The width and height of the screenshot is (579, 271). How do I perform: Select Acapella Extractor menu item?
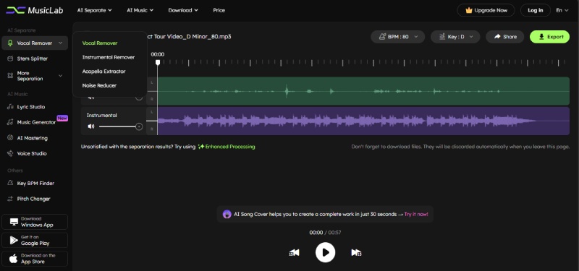pyautogui.click(x=103, y=71)
